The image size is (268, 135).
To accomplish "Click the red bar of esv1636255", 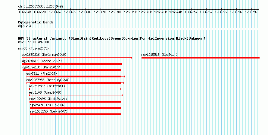I will 75,114.
